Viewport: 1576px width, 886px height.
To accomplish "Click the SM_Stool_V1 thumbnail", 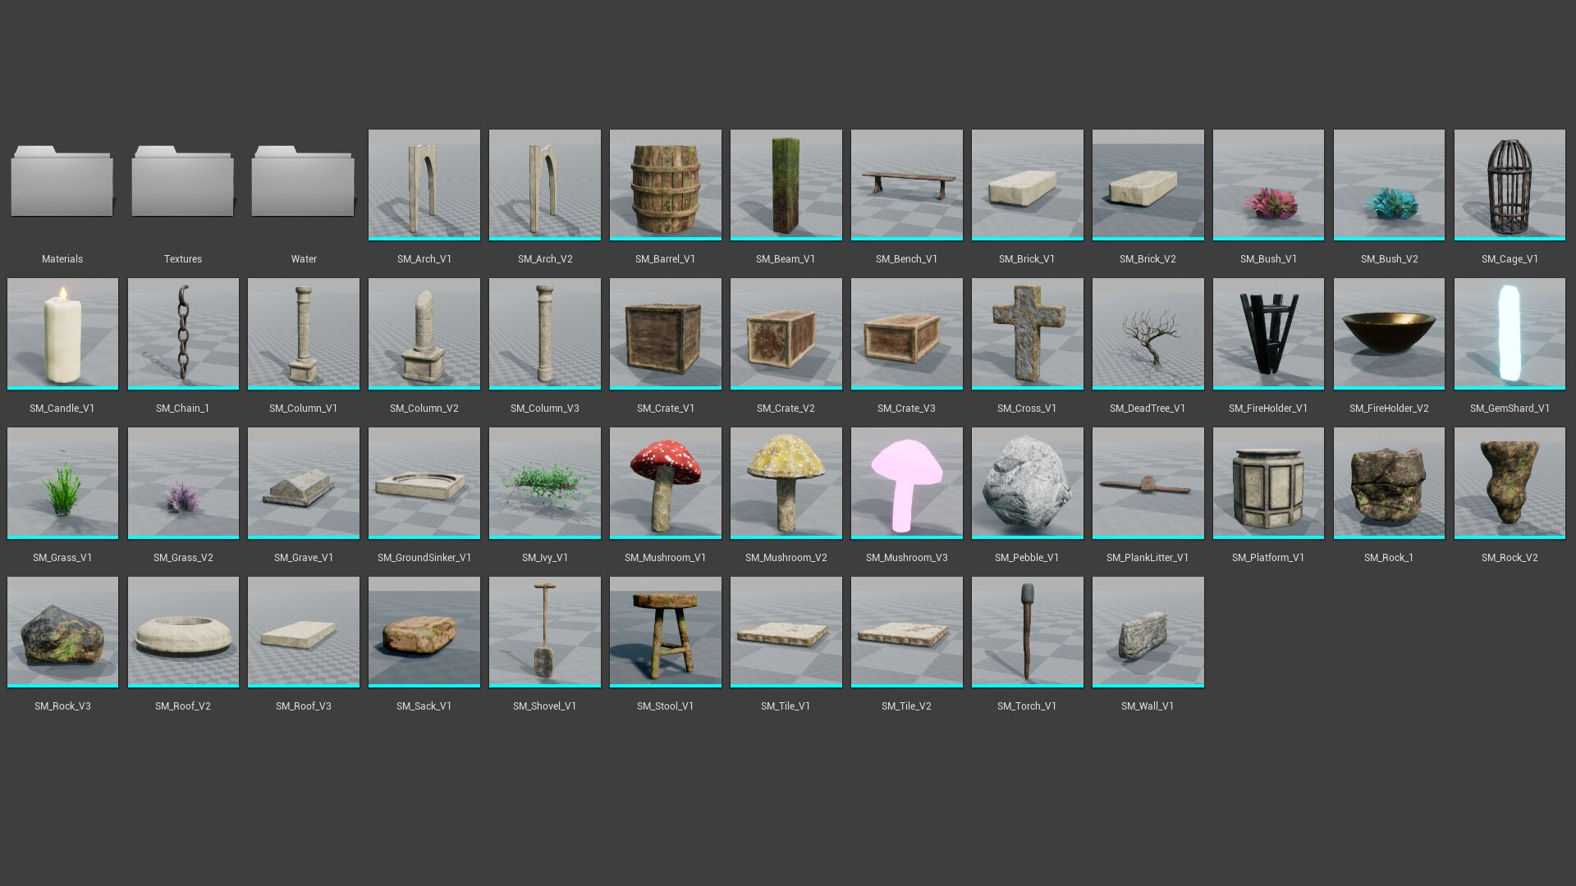I will click(x=666, y=632).
